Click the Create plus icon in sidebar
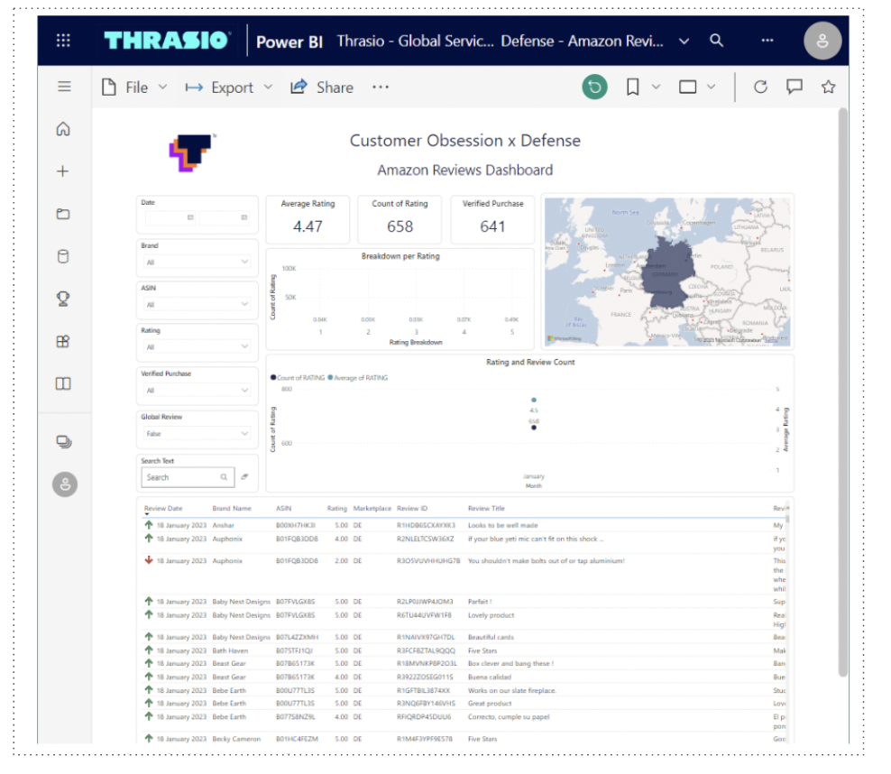 (63, 171)
